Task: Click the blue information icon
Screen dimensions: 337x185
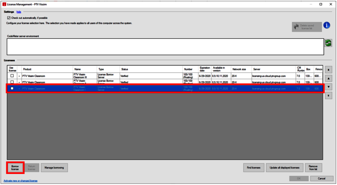Action: [327, 25]
